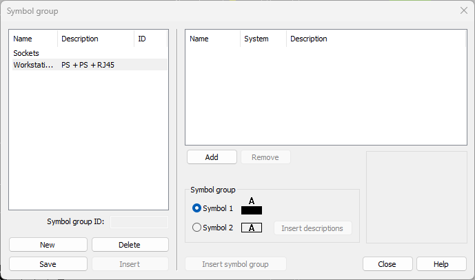Create a group with the New button
This screenshot has height=280, width=475.
tap(48, 245)
